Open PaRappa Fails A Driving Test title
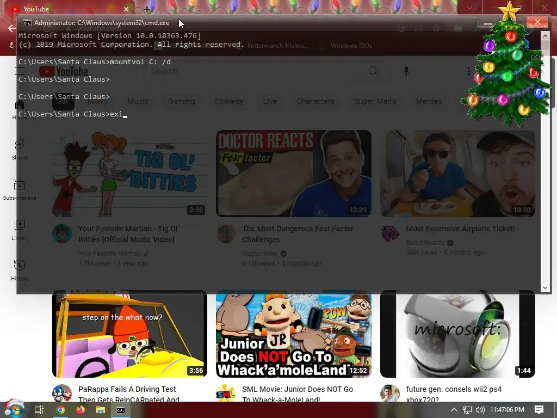The height and width of the screenshot is (418, 557). pyautogui.click(x=128, y=394)
